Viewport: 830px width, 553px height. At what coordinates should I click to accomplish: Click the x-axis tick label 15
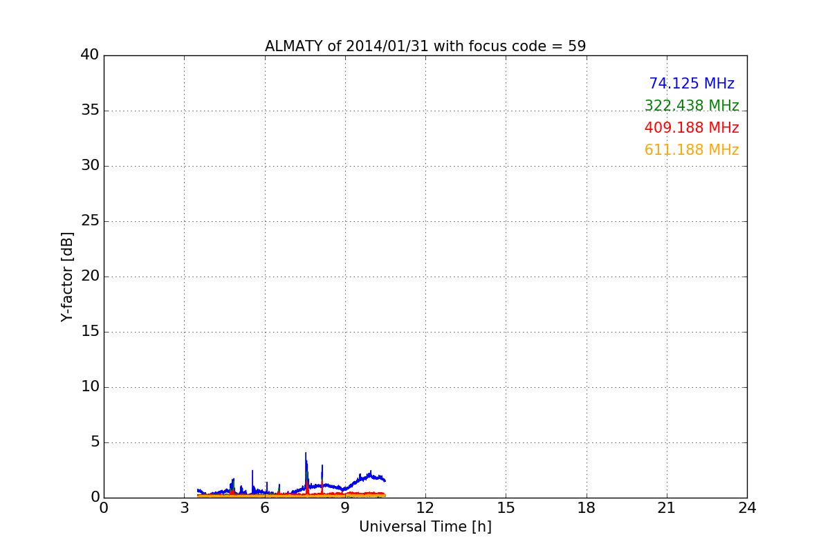point(506,507)
